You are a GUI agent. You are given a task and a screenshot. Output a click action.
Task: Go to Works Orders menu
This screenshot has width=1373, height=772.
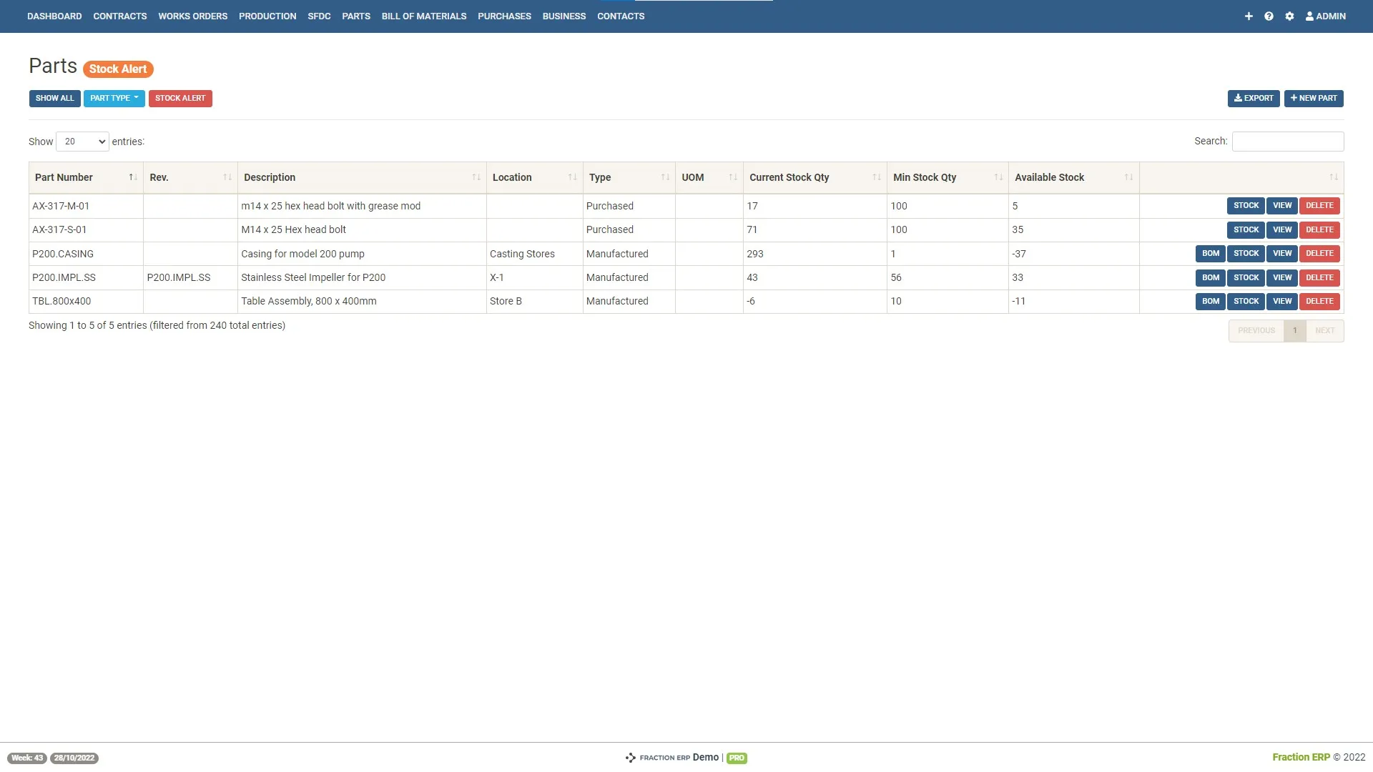coord(192,16)
